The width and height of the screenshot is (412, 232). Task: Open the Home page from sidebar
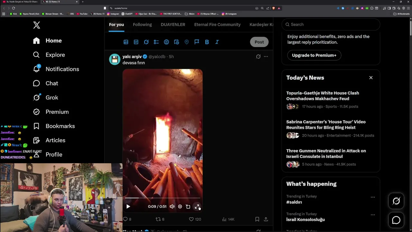(x=47, y=41)
